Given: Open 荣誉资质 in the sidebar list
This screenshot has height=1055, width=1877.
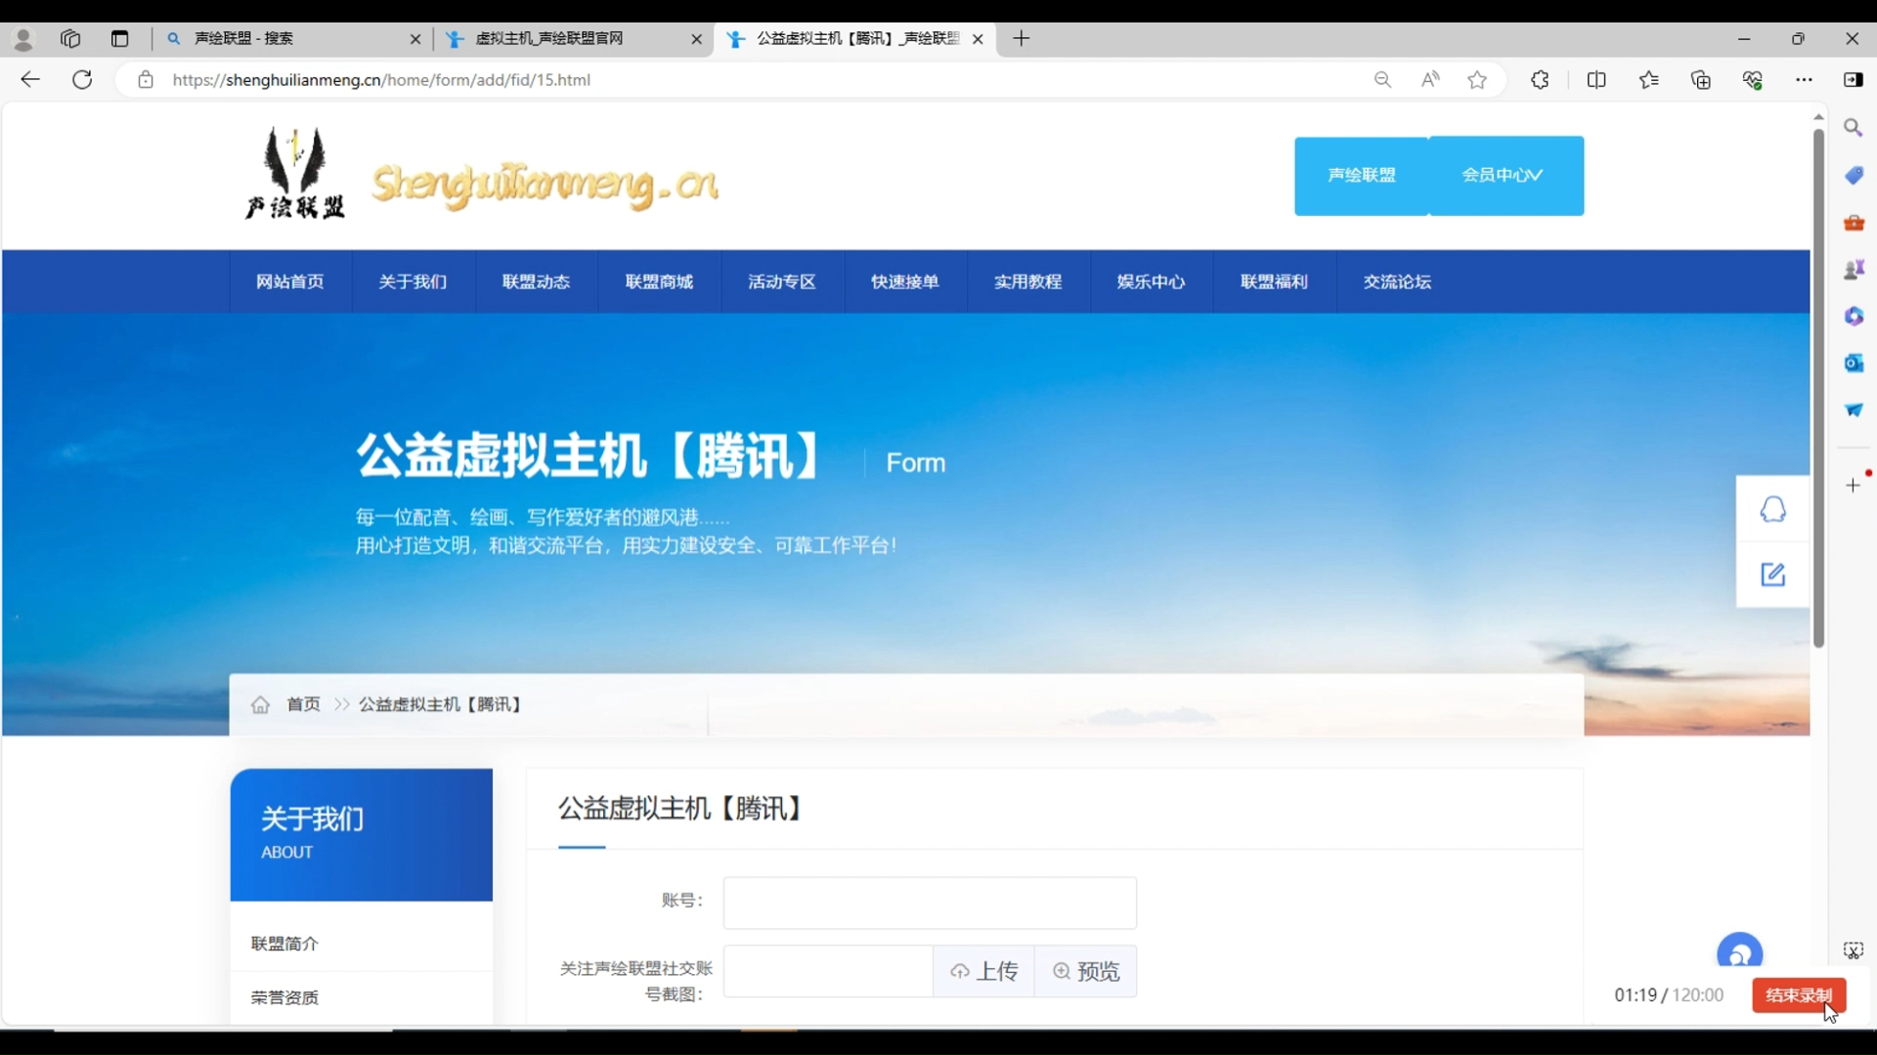Looking at the screenshot, I should coord(284,997).
